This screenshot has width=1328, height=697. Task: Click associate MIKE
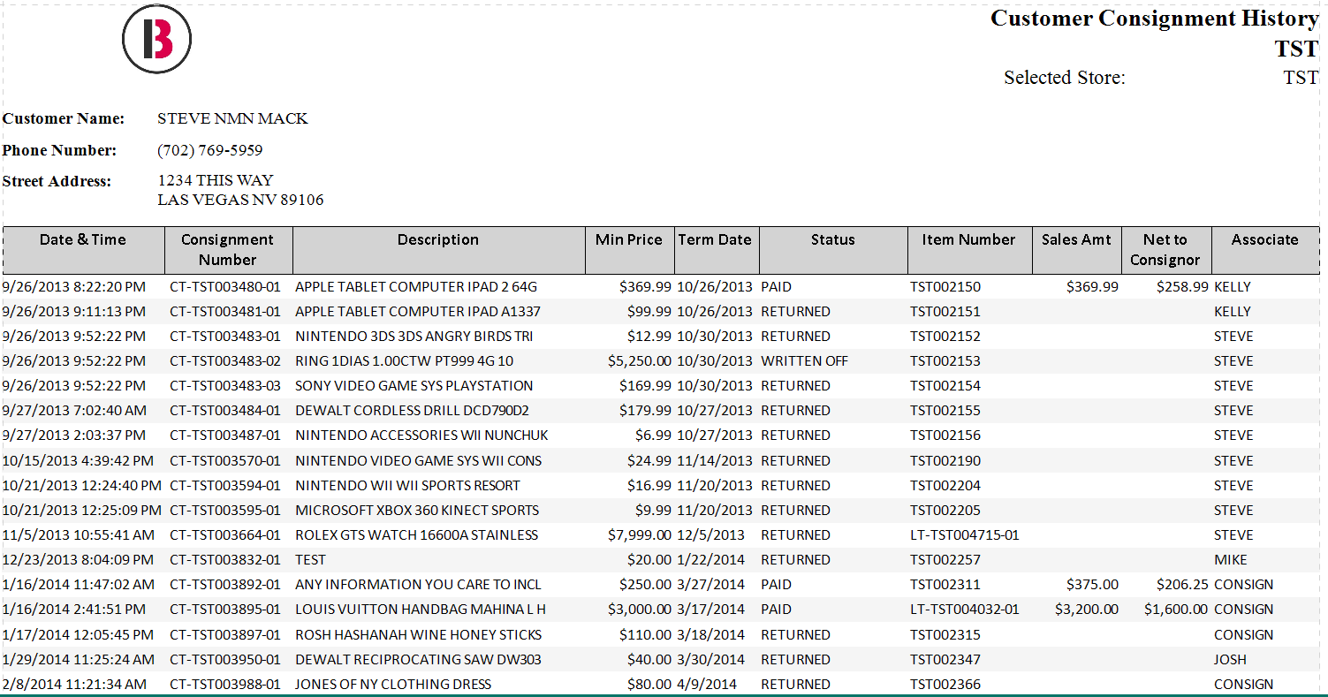1231,560
